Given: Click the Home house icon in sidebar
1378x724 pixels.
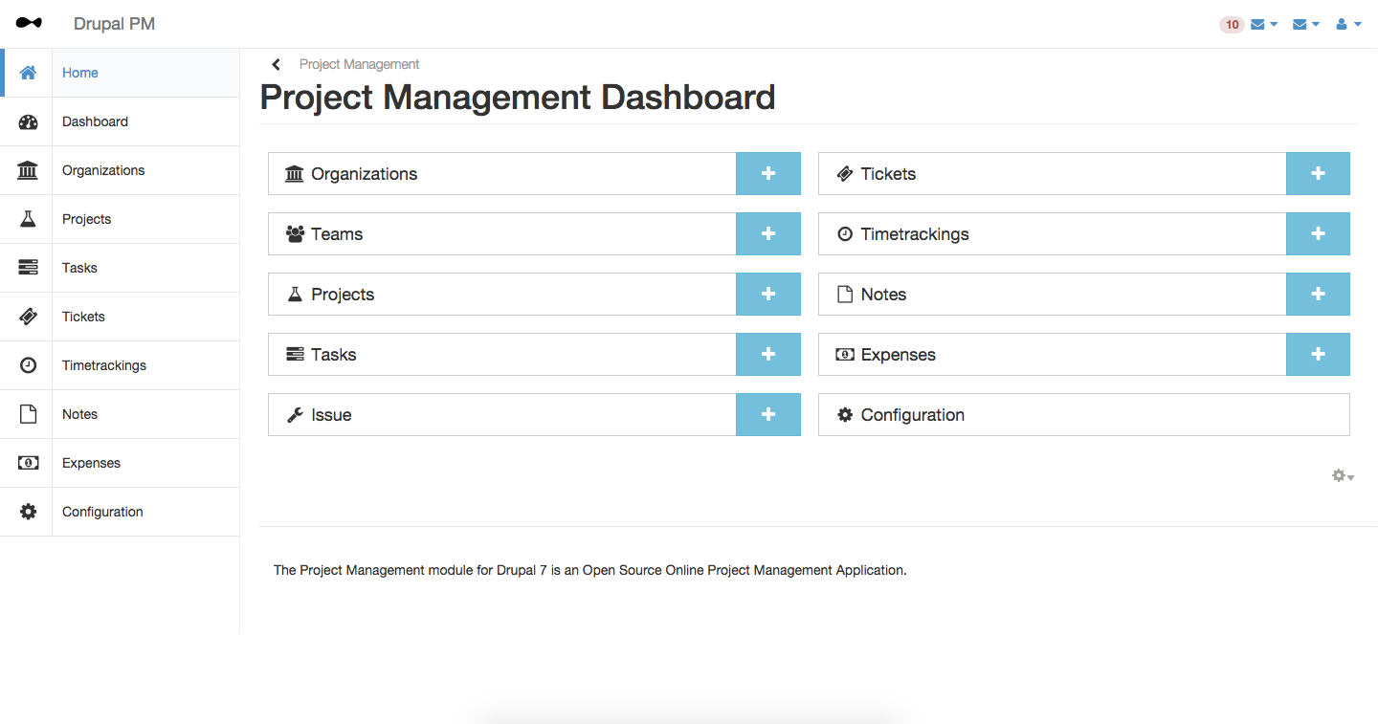Looking at the screenshot, I should pyautogui.click(x=28, y=73).
